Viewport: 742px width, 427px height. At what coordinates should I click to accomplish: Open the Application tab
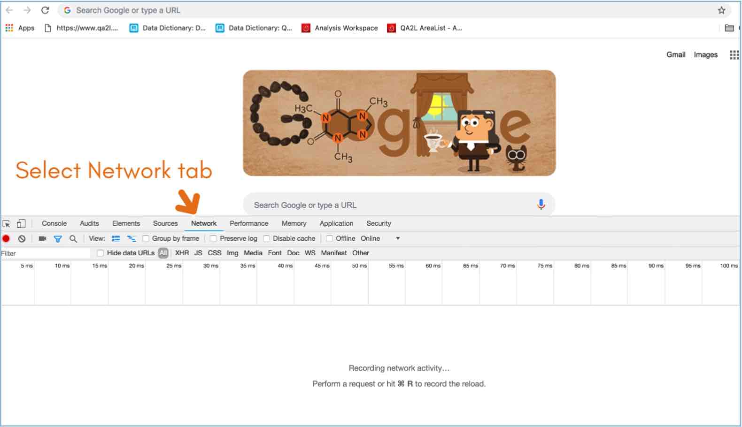[336, 224]
